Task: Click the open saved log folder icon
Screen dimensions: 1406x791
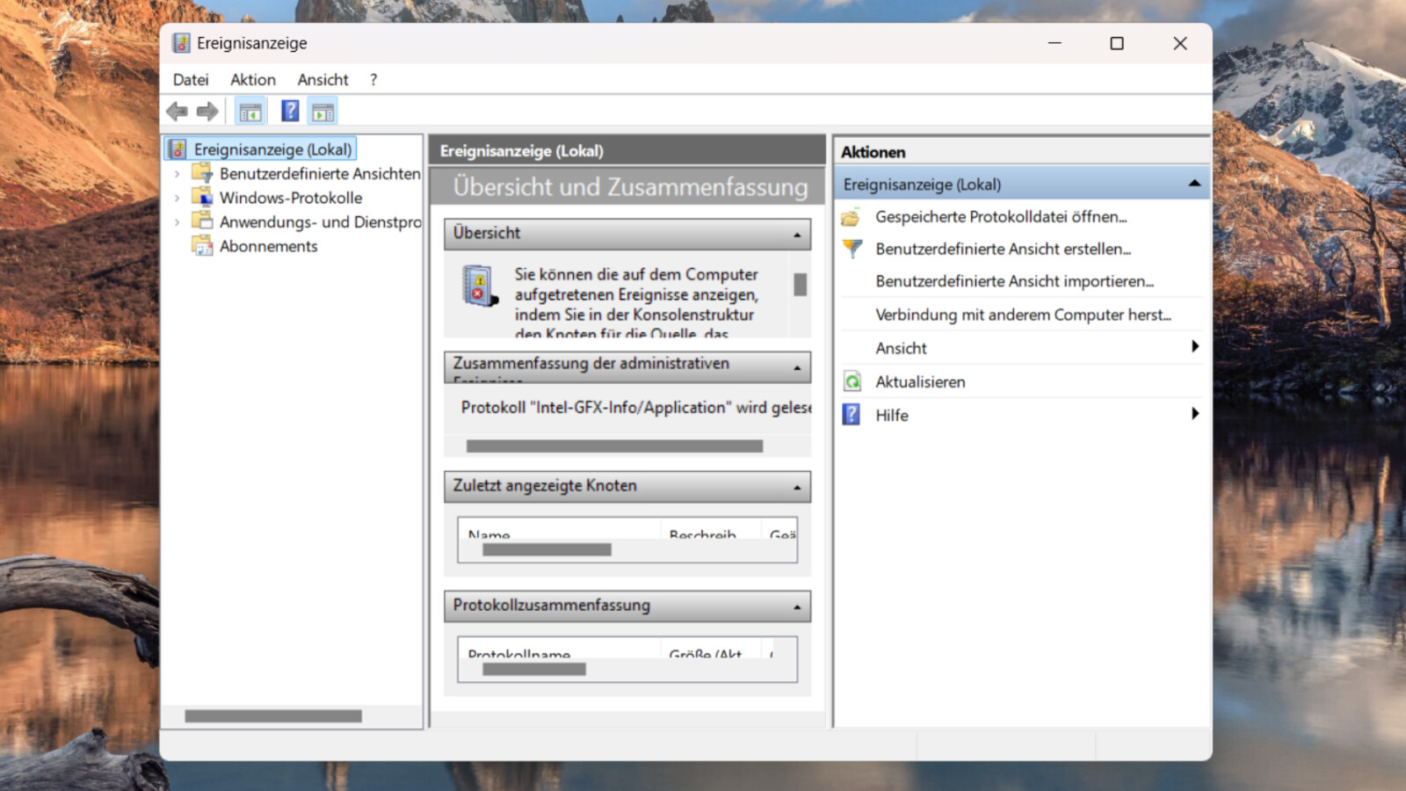Action: (x=851, y=217)
